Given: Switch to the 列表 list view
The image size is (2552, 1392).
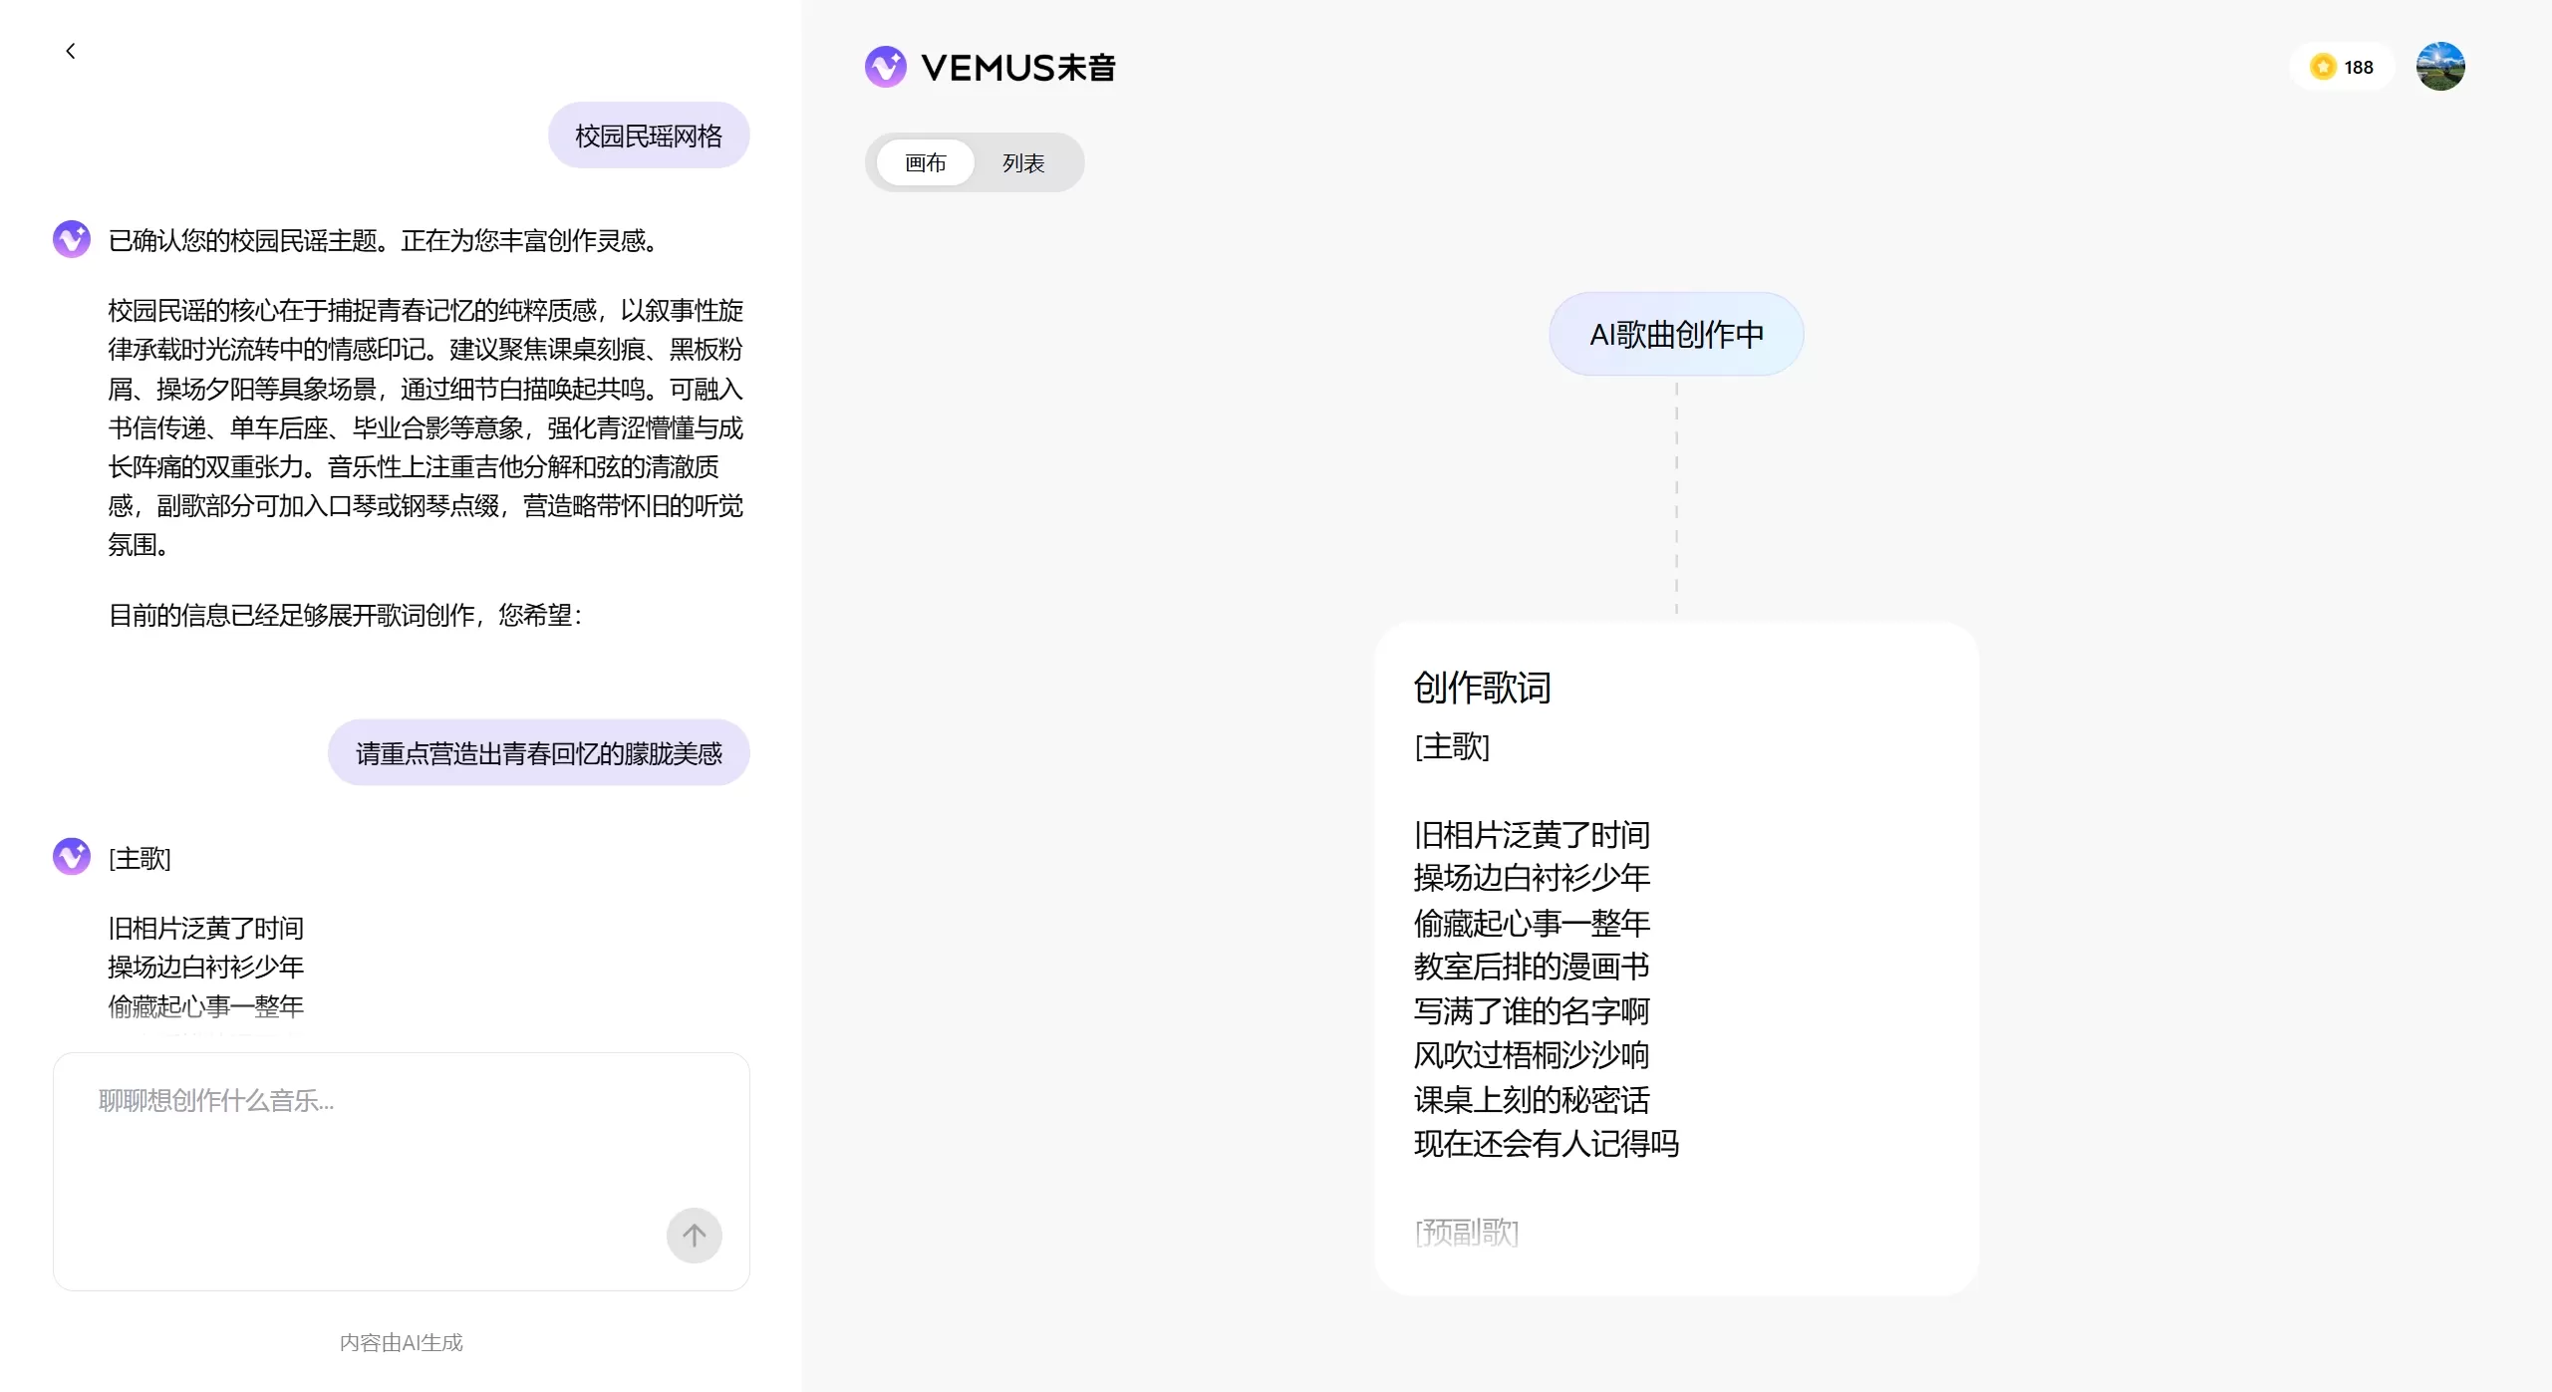Looking at the screenshot, I should click(1023, 162).
